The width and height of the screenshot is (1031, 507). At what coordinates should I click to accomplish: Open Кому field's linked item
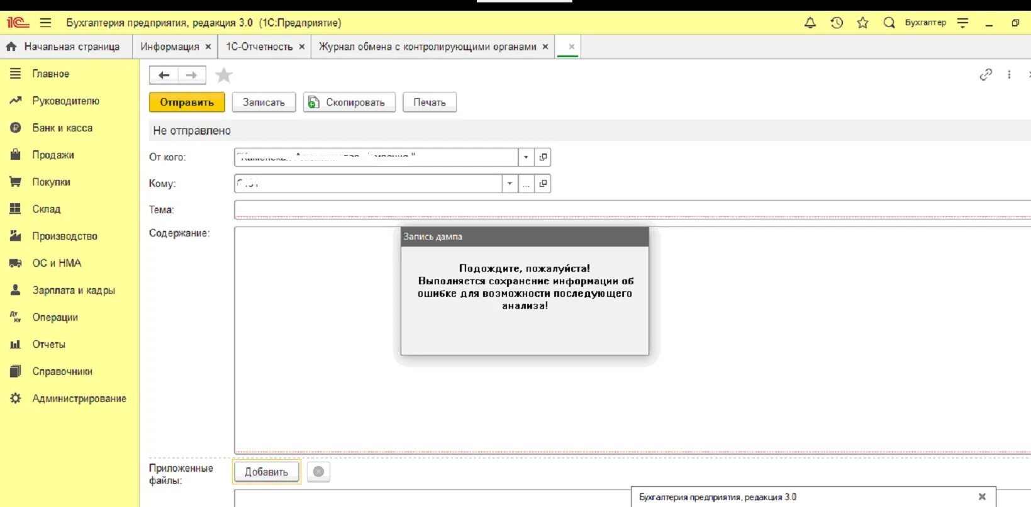[x=543, y=184]
